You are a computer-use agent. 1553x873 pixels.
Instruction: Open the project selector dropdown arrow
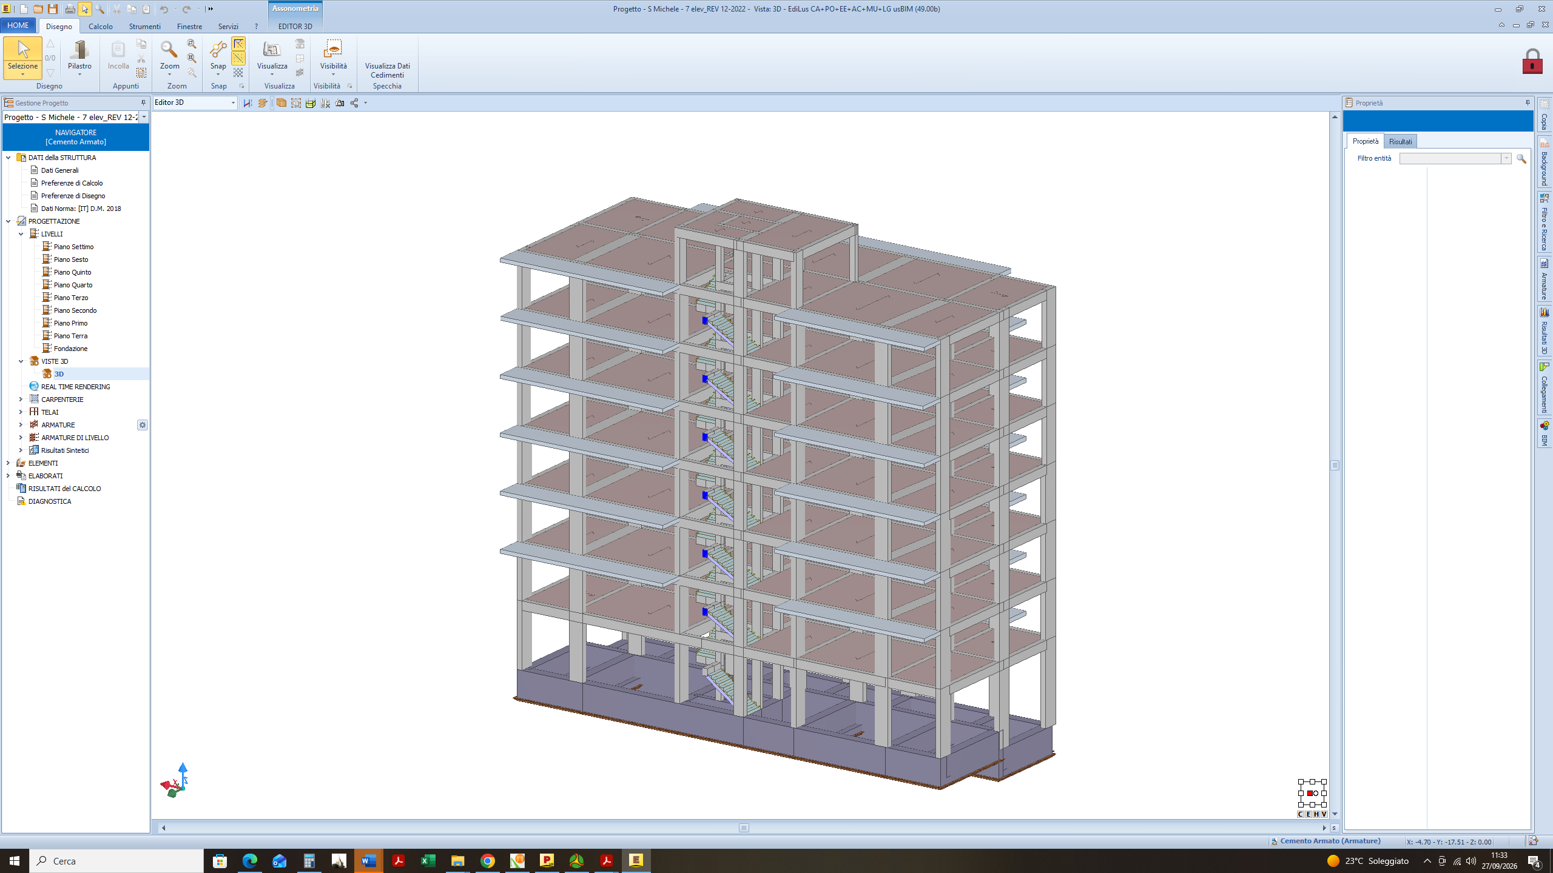coord(144,117)
